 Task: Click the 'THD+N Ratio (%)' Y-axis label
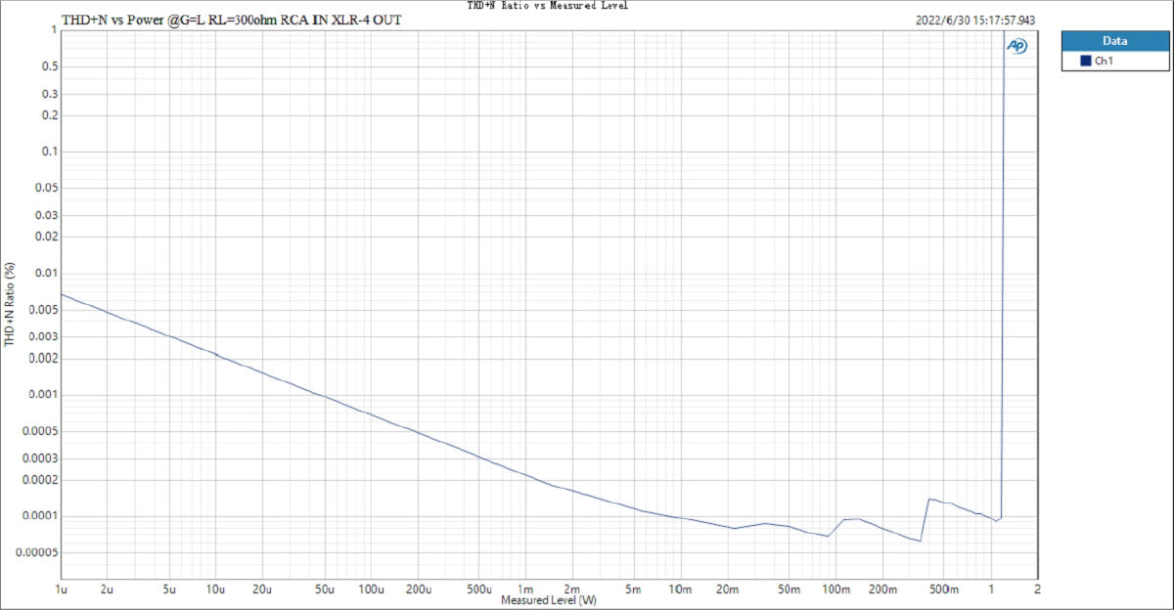tap(11, 304)
